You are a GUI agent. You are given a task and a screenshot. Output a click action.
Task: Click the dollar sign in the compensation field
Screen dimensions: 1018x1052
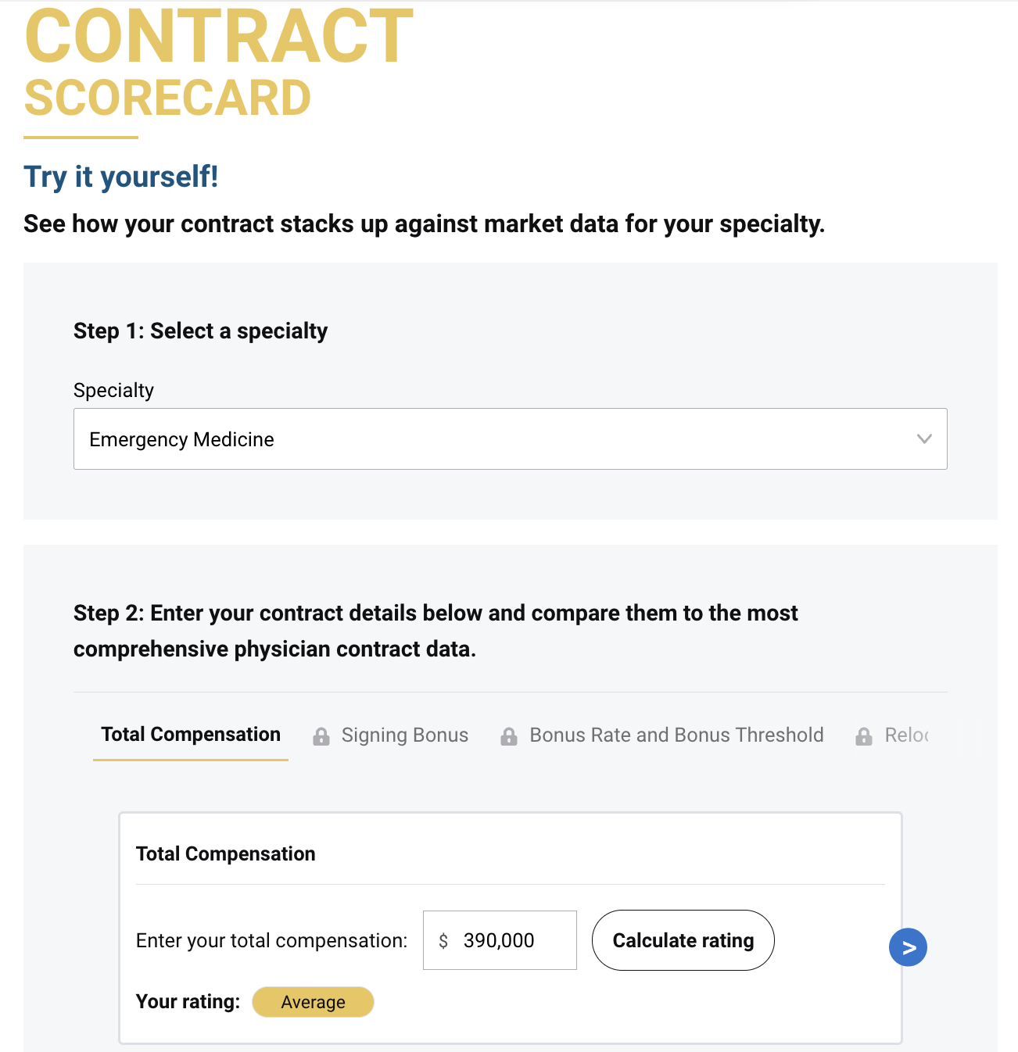pos(443,941)
